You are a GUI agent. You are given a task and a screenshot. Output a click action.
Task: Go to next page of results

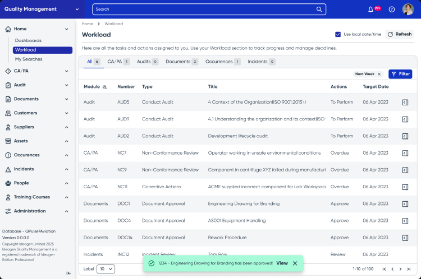pyautogui.click(x=400, y=269)
